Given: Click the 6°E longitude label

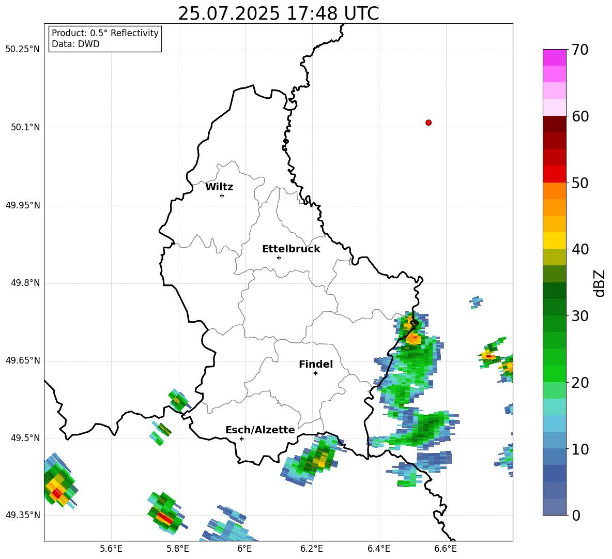Looking at the screenshot, I should coord(244,549).
